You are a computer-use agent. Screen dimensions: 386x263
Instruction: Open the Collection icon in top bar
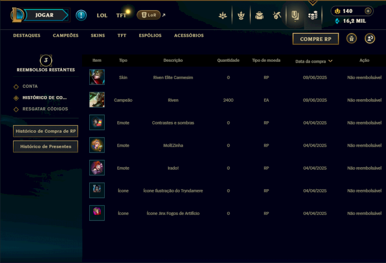(295, 15)
